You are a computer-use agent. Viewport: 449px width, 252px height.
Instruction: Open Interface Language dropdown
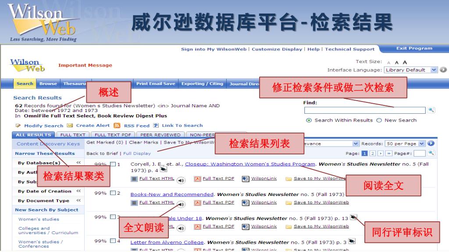click(410, 70)
